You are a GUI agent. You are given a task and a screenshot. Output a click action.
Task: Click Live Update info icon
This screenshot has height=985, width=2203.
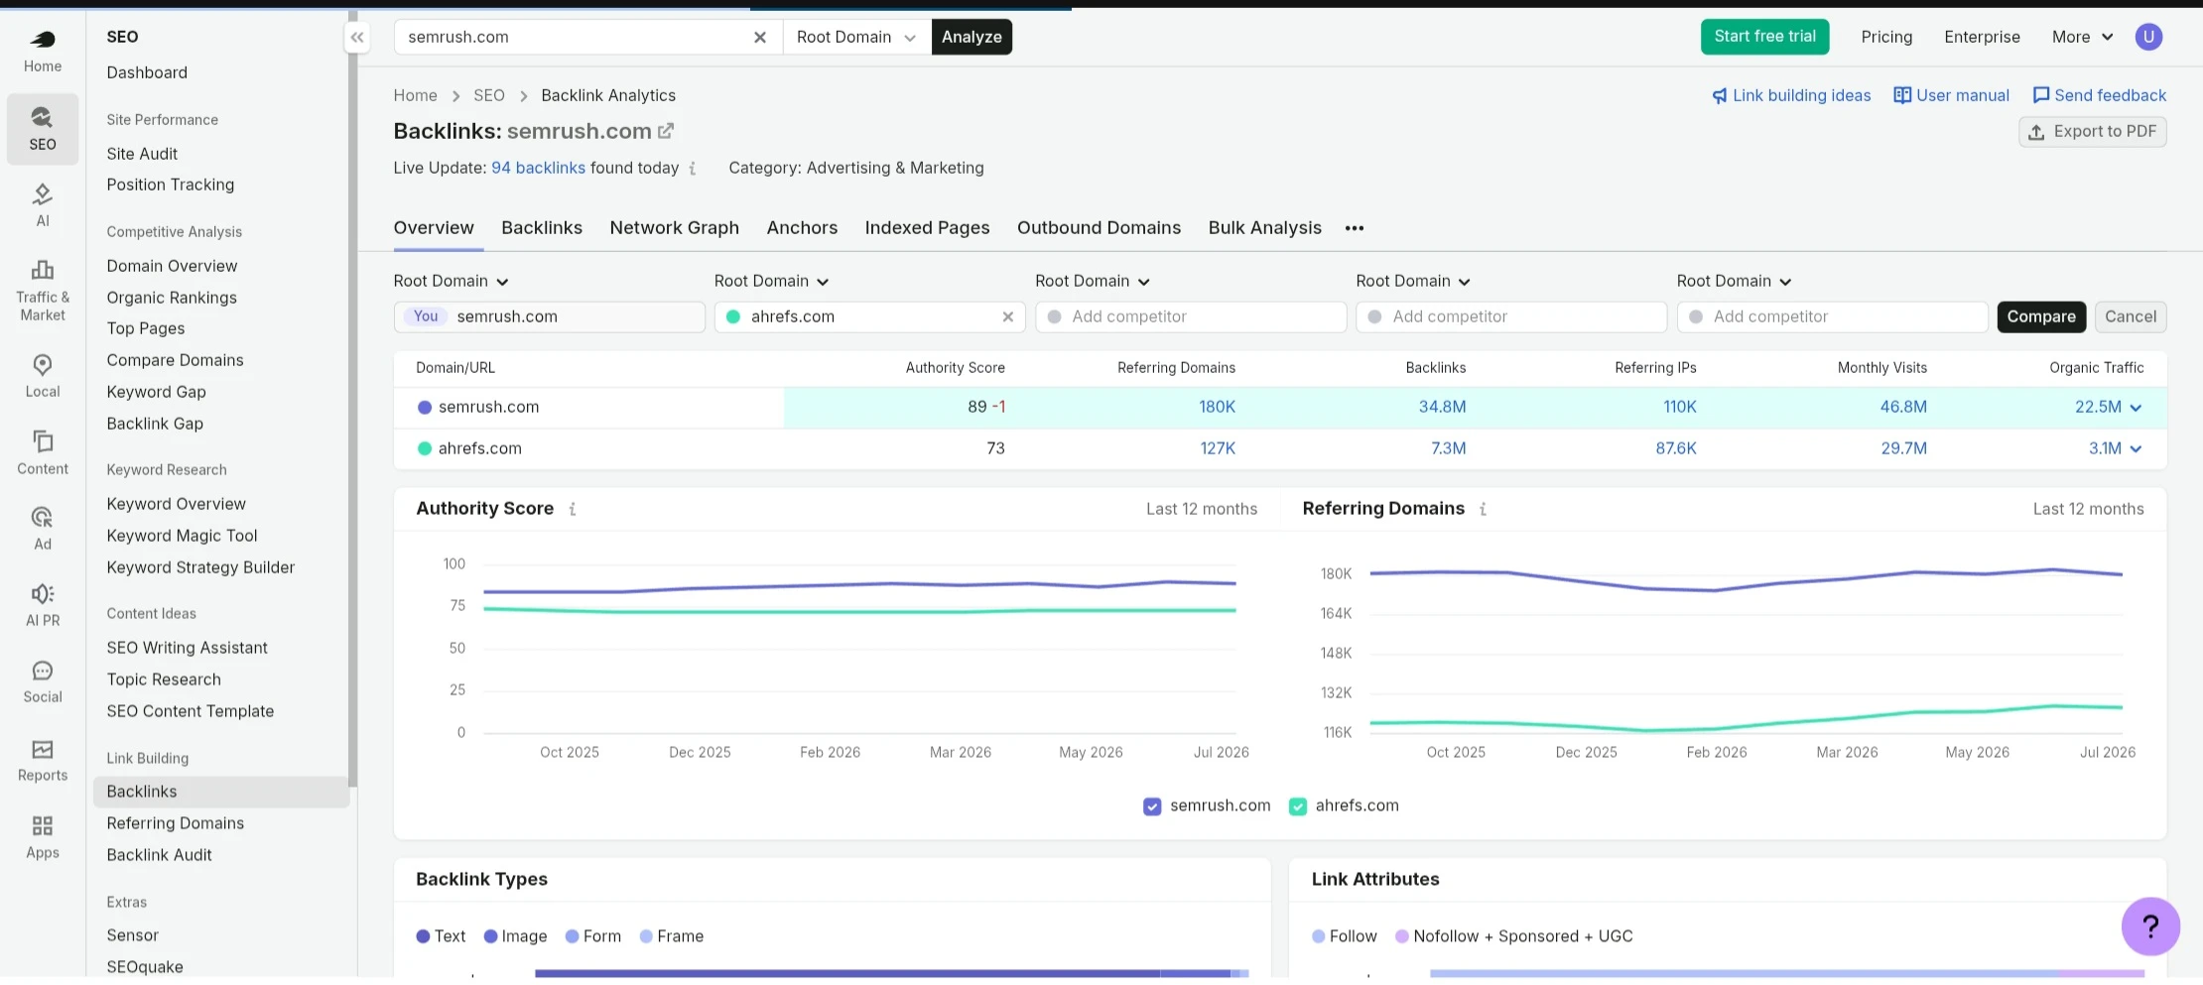tap(693, 169)
